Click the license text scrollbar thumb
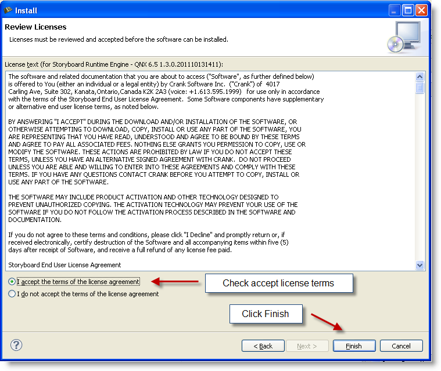Screen dimensions: 441x371 point(420,87)
